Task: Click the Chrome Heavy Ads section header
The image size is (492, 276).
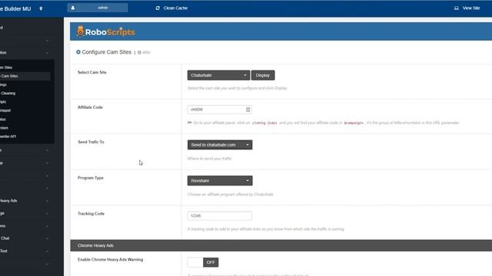Action: (281, 245)
